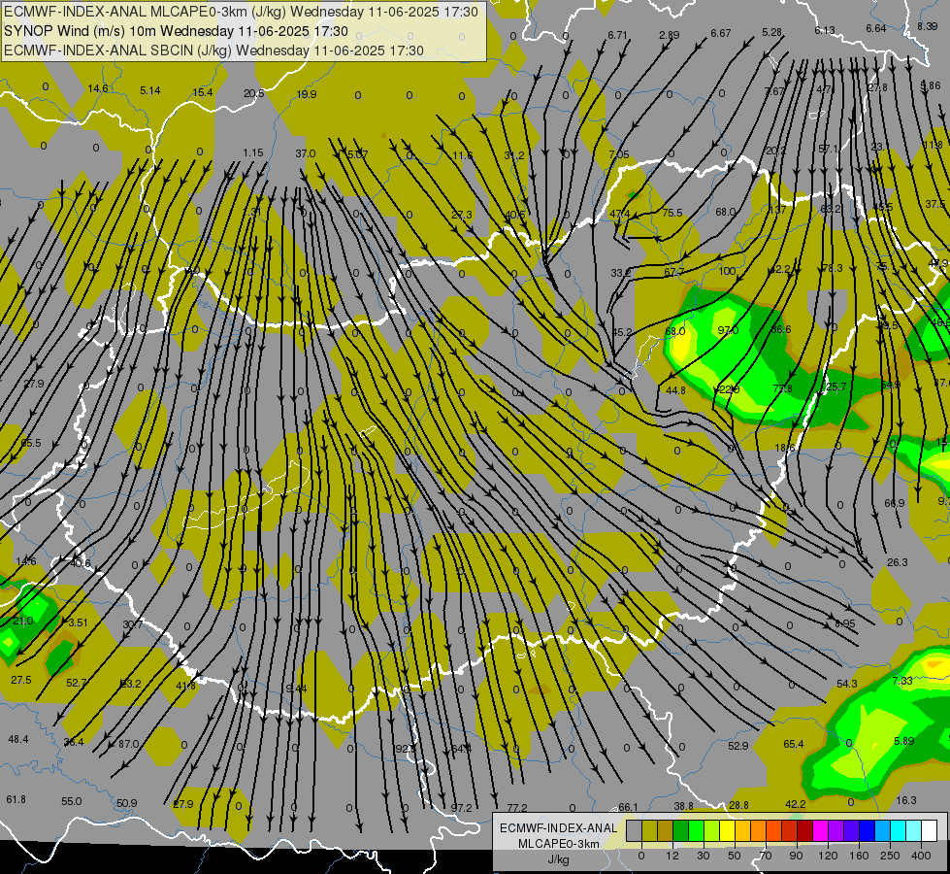950x874 pixels.
Task: Click the map value '6.71'
Action: point(617,35)
